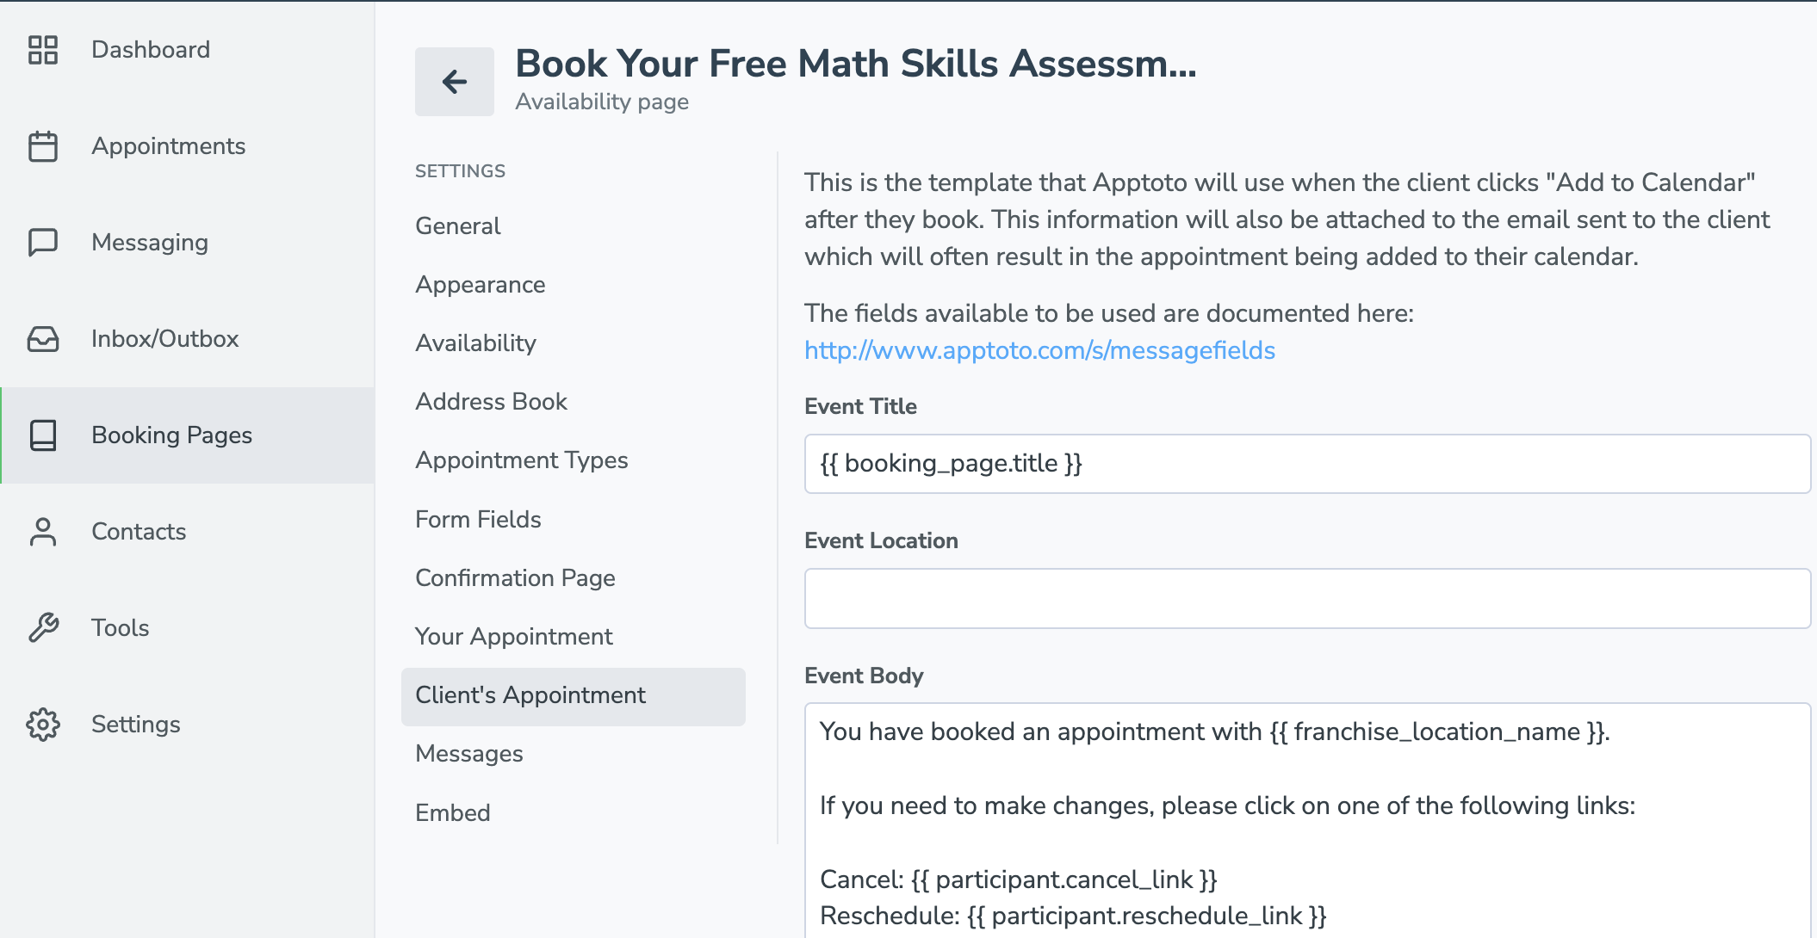1817x938 pixels.
Task: Switch to Availability settings
Action: click(475, 343)
